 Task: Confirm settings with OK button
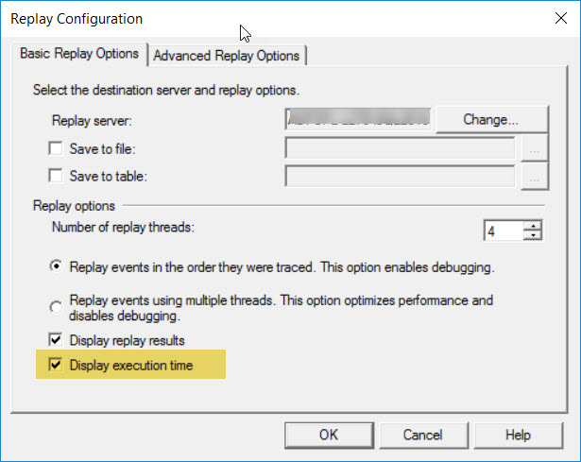tap(328, 436)
